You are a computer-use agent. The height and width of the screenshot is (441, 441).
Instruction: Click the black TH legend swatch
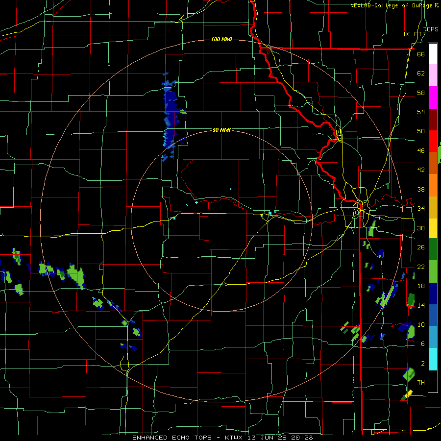point(433,381)
